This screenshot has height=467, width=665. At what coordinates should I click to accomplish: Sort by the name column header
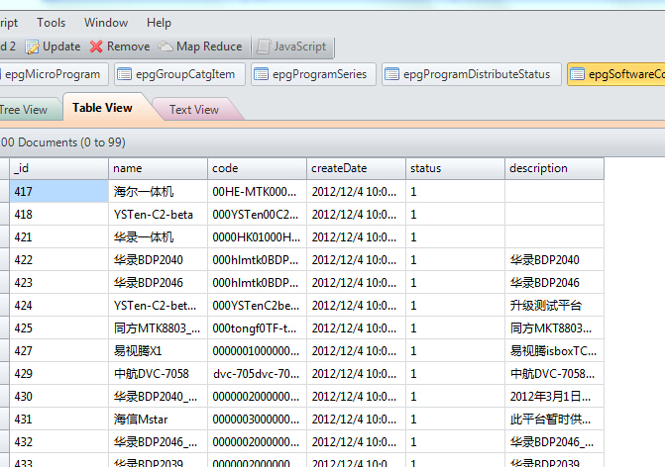pos(159,168)
